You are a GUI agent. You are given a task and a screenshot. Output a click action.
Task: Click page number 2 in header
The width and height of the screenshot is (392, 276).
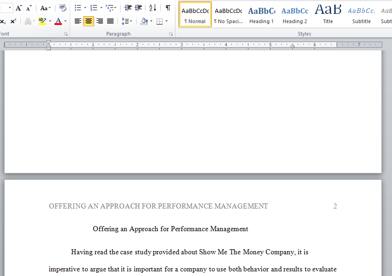[335, 206]
